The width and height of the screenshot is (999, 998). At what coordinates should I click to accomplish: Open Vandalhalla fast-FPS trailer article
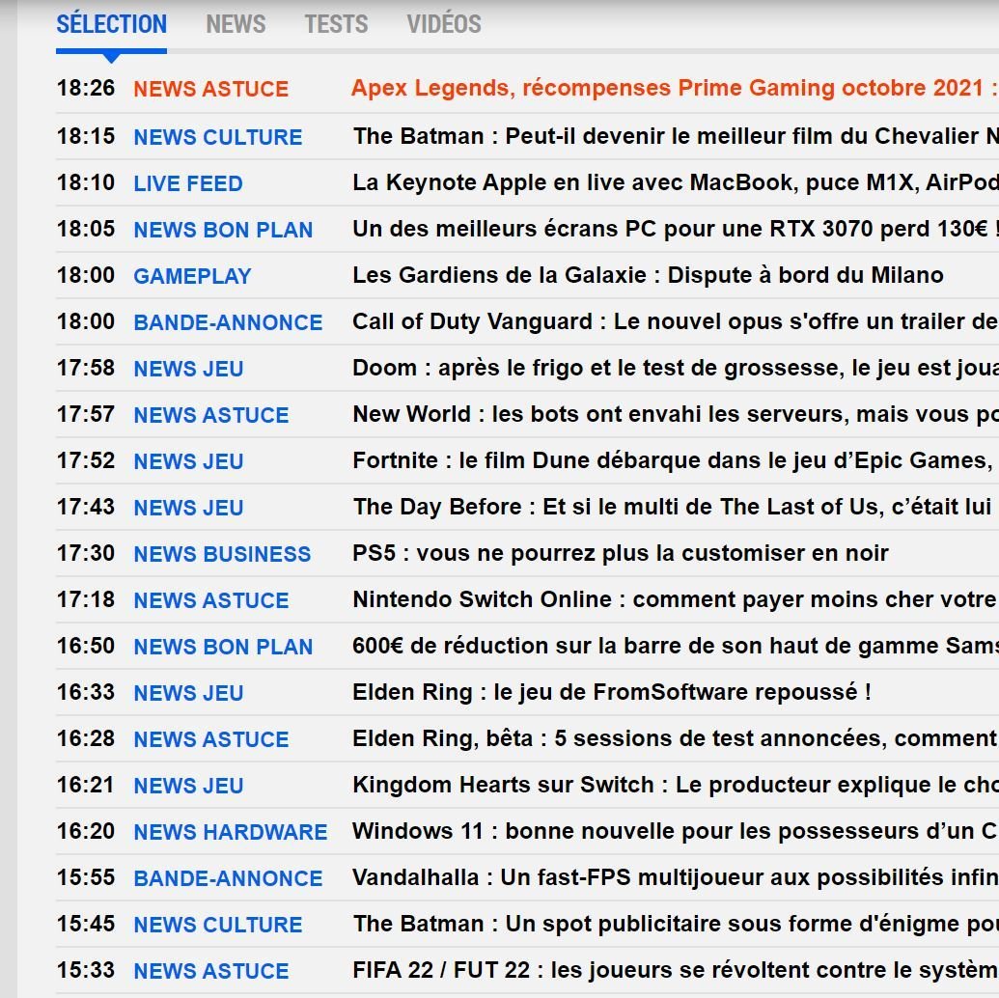point(676,877)
